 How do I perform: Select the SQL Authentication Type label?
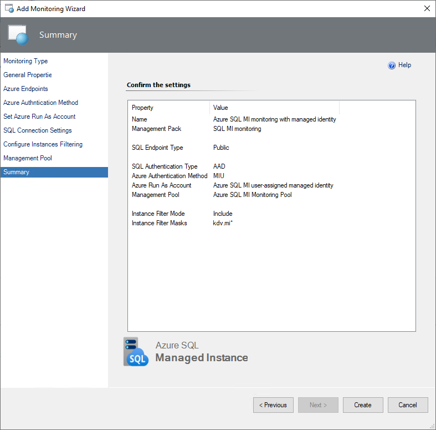click(x=165, y=166)
